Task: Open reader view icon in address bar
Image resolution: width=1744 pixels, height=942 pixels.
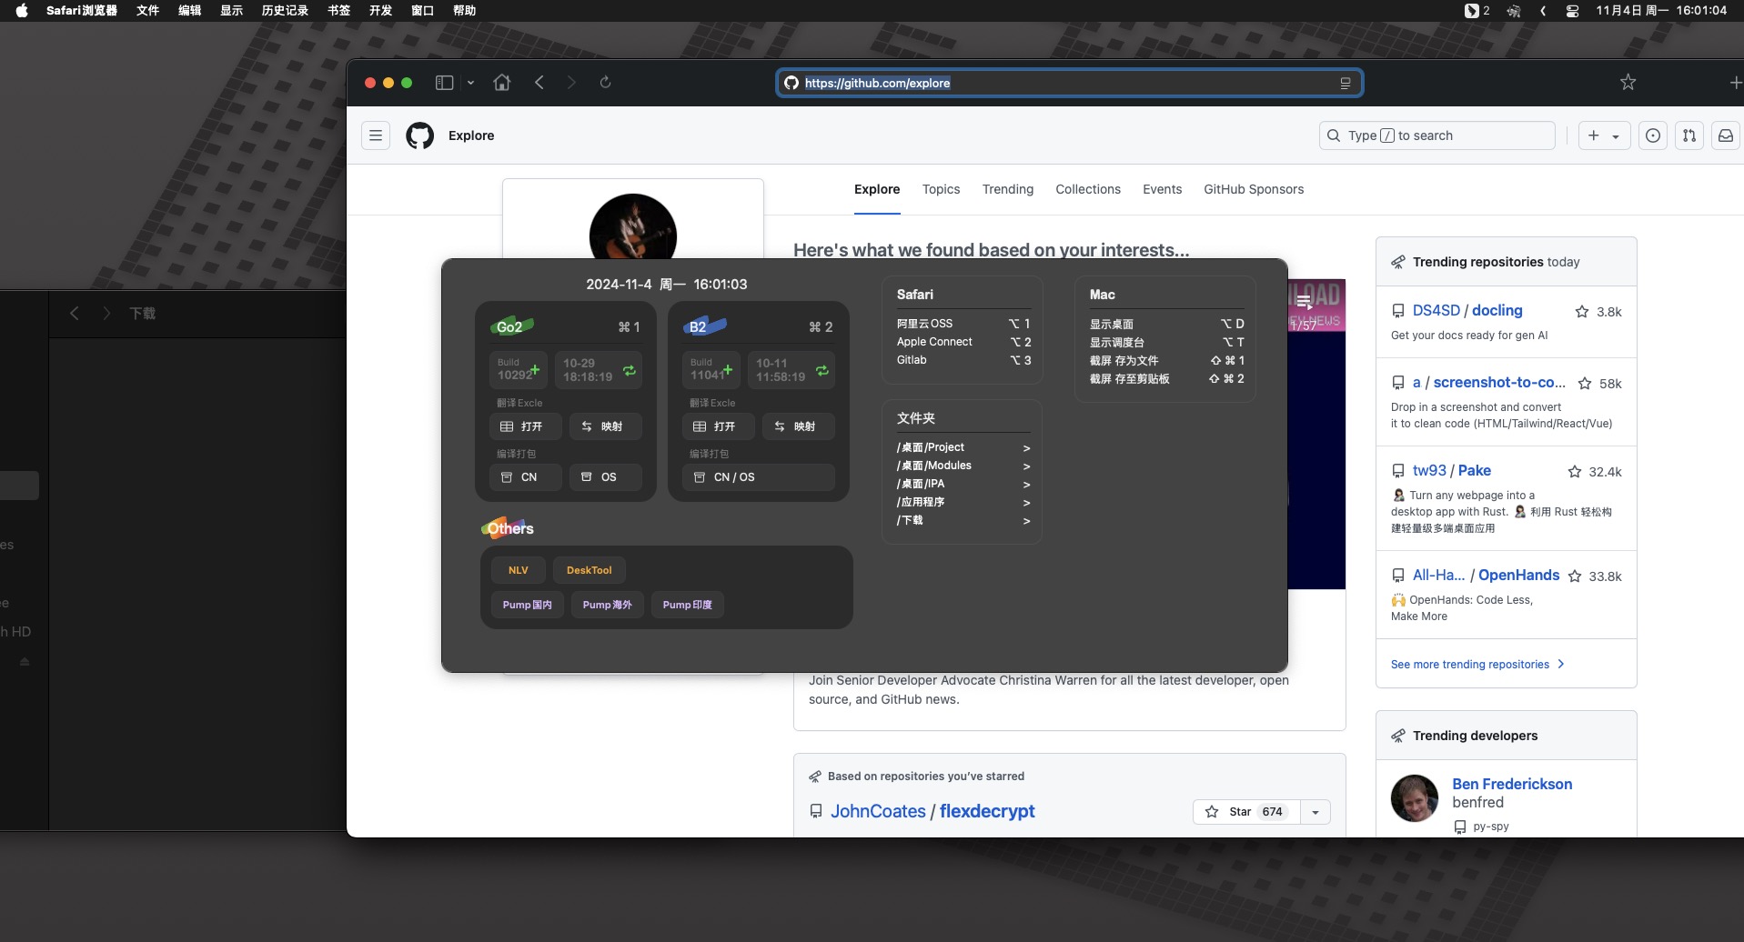Action: (x=1345, y=83)
